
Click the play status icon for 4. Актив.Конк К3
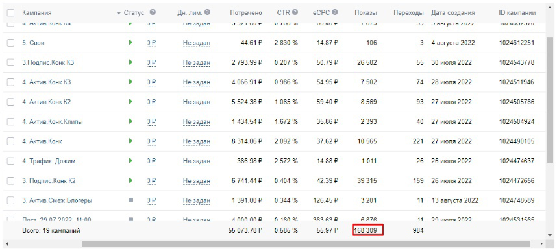tap(130, 82)
